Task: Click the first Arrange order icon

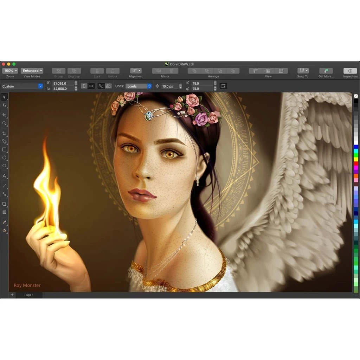Action: (x=194, y=71)
